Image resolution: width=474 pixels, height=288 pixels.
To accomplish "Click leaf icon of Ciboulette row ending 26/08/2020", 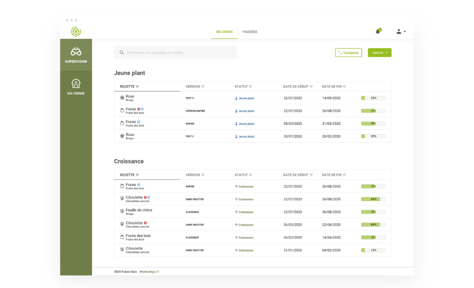I will pos(122,198).
